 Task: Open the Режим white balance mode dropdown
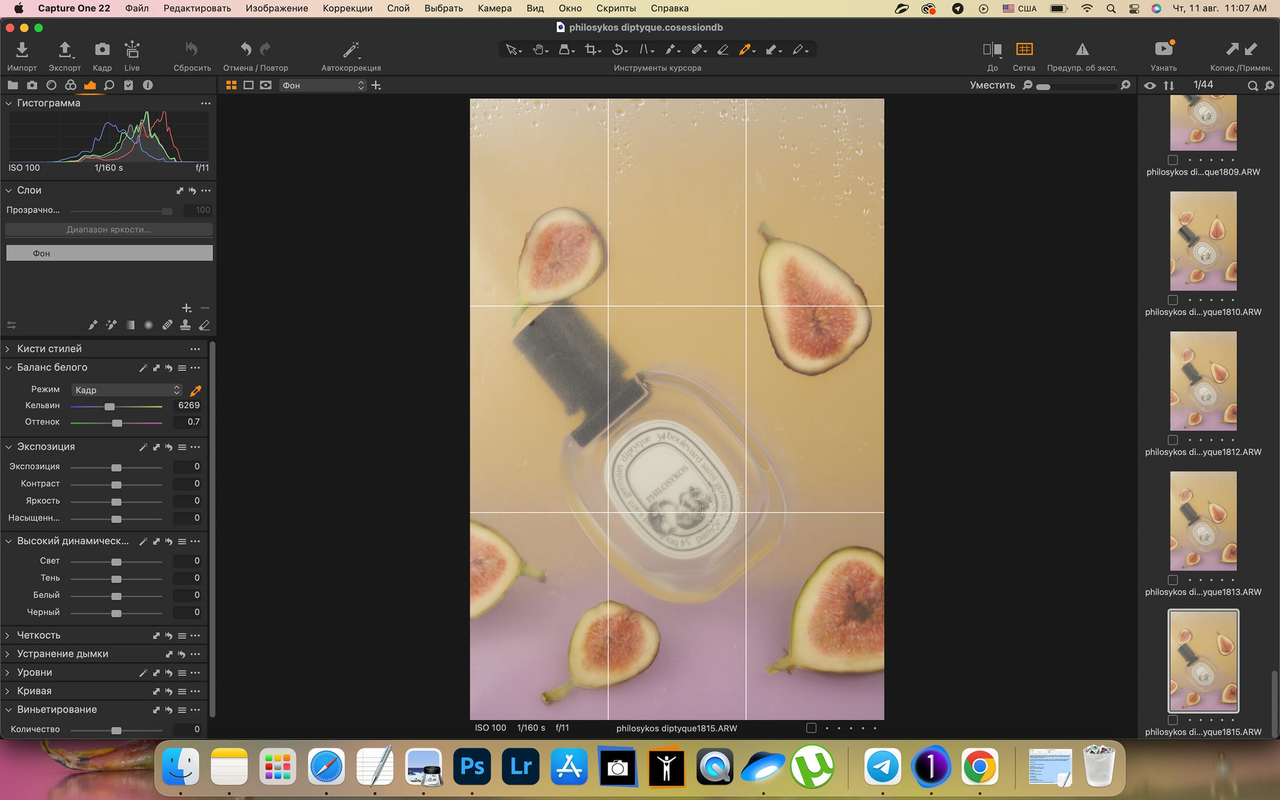click(x=127, y=390)
